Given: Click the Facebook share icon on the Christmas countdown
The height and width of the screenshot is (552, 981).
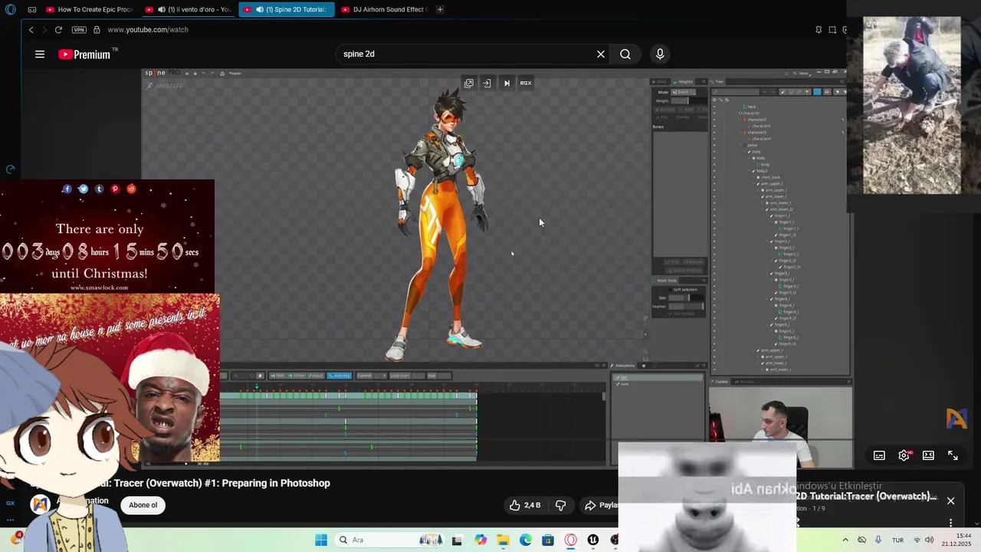Looking at the screenshot, I should tap(67, 189).
